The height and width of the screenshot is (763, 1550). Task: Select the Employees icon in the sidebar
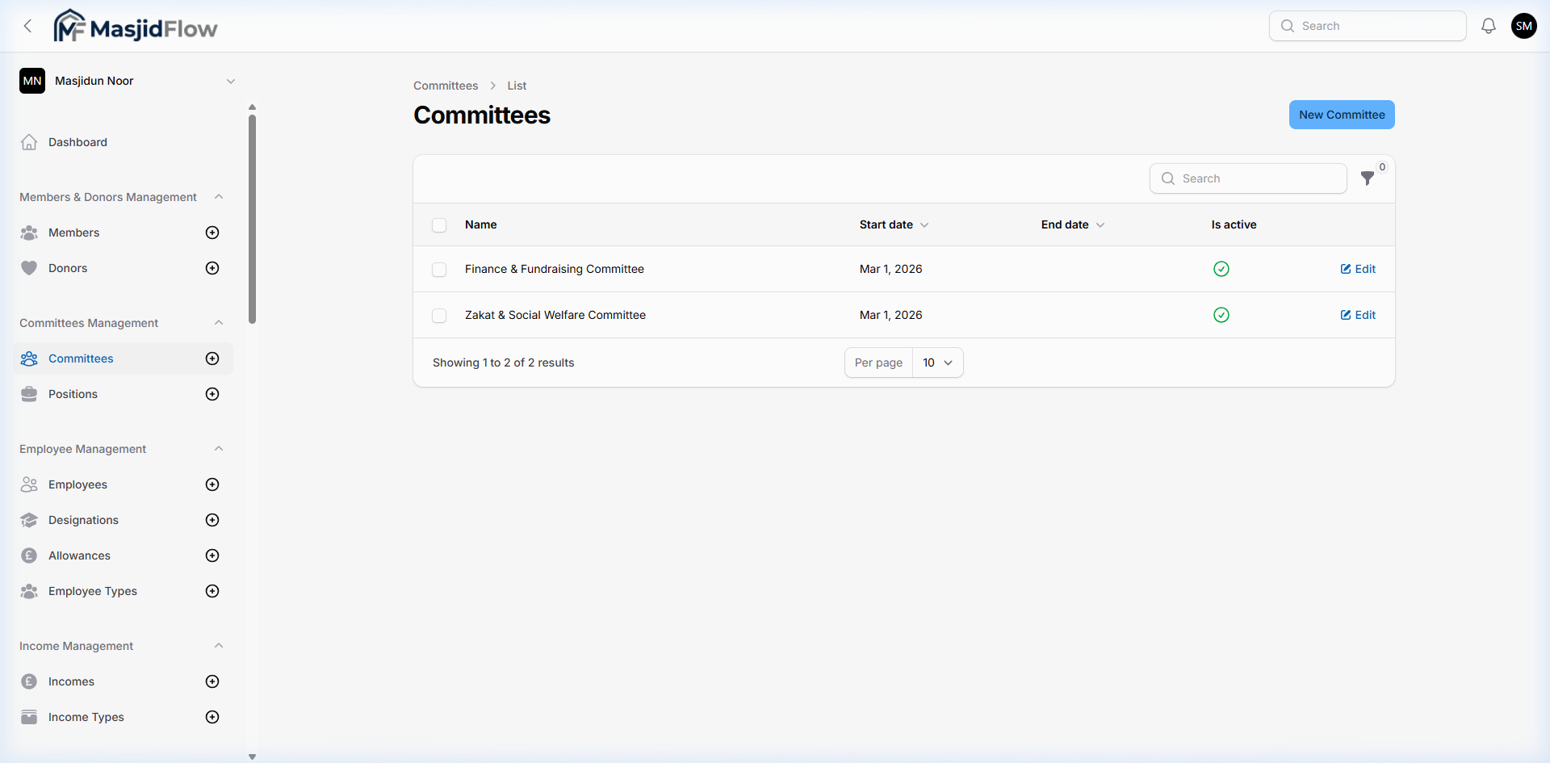29,484
